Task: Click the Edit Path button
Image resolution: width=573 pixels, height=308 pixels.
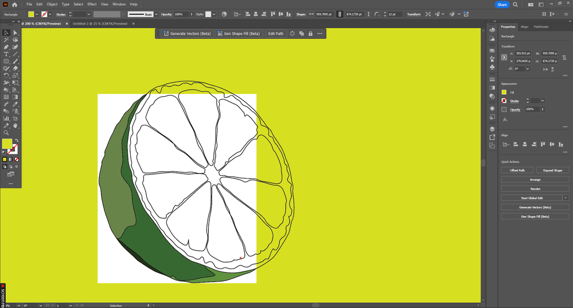Action: (276, 34)
